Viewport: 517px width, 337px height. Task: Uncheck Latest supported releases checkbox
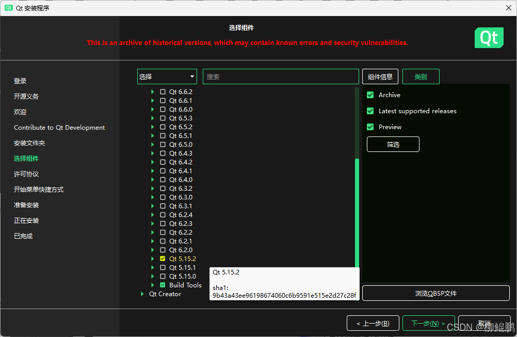(x=370, y=111)
